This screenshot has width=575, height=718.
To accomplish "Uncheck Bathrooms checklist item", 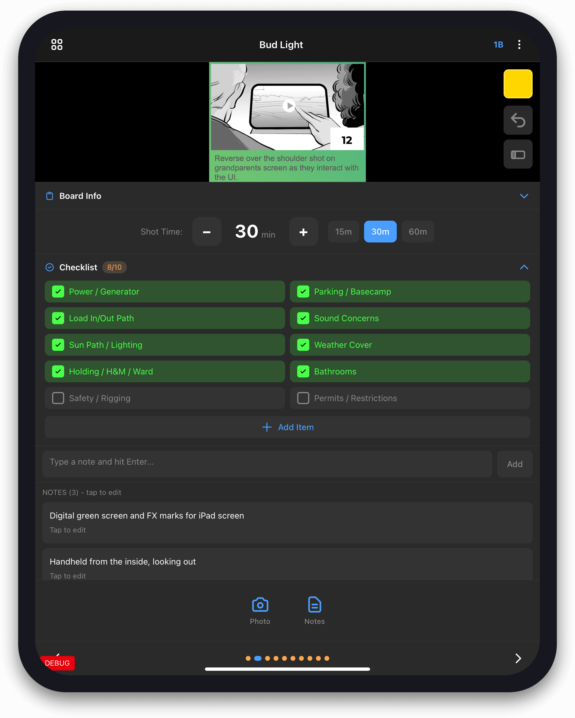I will [410, 372].
